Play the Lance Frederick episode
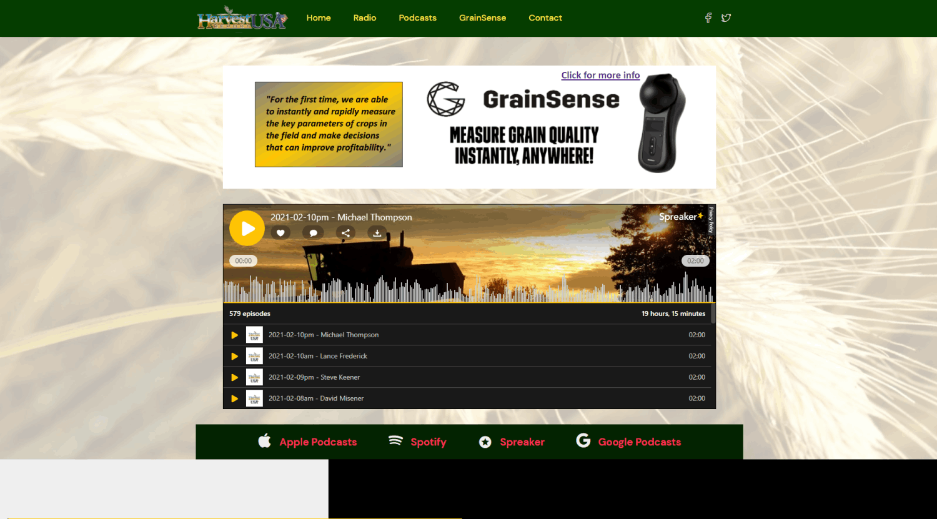This screenshot has height=519, width=937. point(235,356)
